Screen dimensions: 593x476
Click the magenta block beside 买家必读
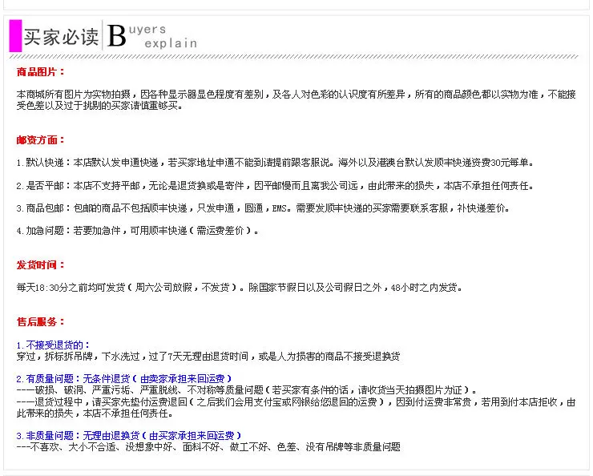pyautogui.click(x=15, y=36)
